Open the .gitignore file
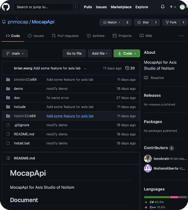The height and width of the screenshot is (210, 188). tap(21, 125)
